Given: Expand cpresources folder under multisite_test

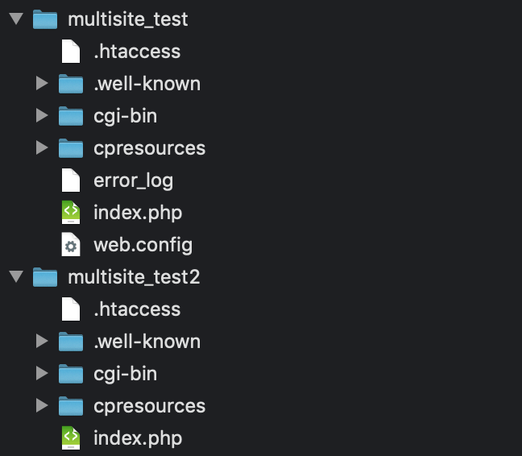Looking at the screenshot, I should tap(42, 148).
